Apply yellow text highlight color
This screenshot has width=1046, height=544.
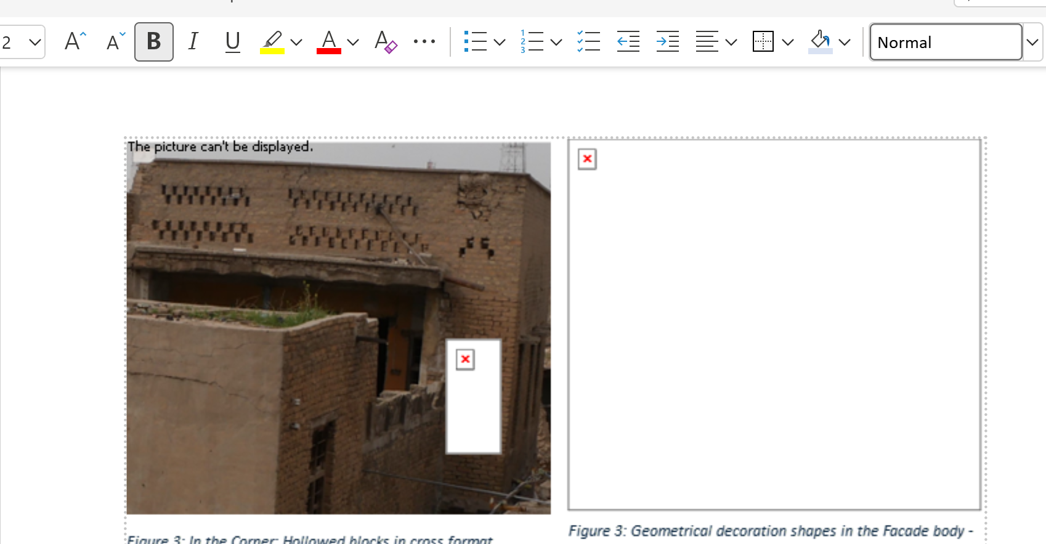pos(272,42)
